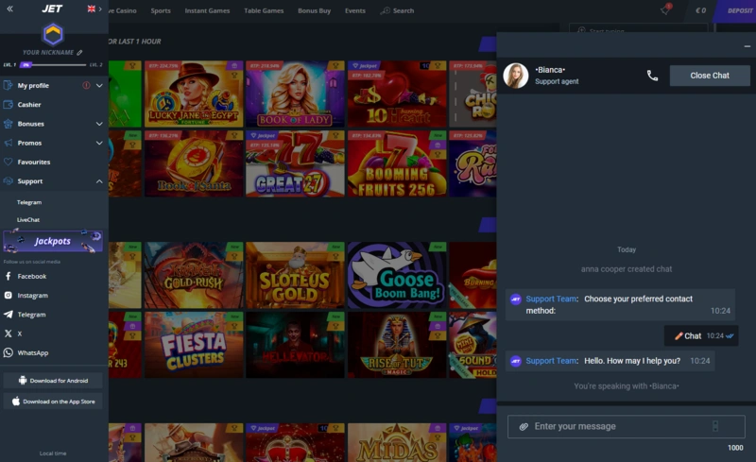Click Download for Android button

[53, 381]
